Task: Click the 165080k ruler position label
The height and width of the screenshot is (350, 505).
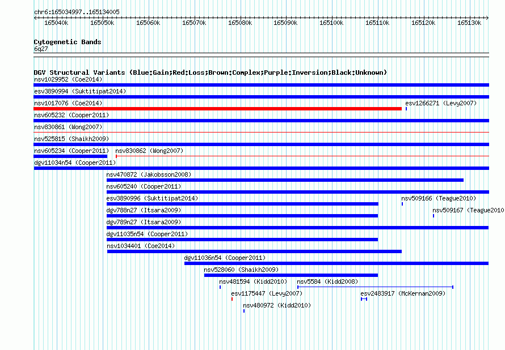Action: coord(240,23)
